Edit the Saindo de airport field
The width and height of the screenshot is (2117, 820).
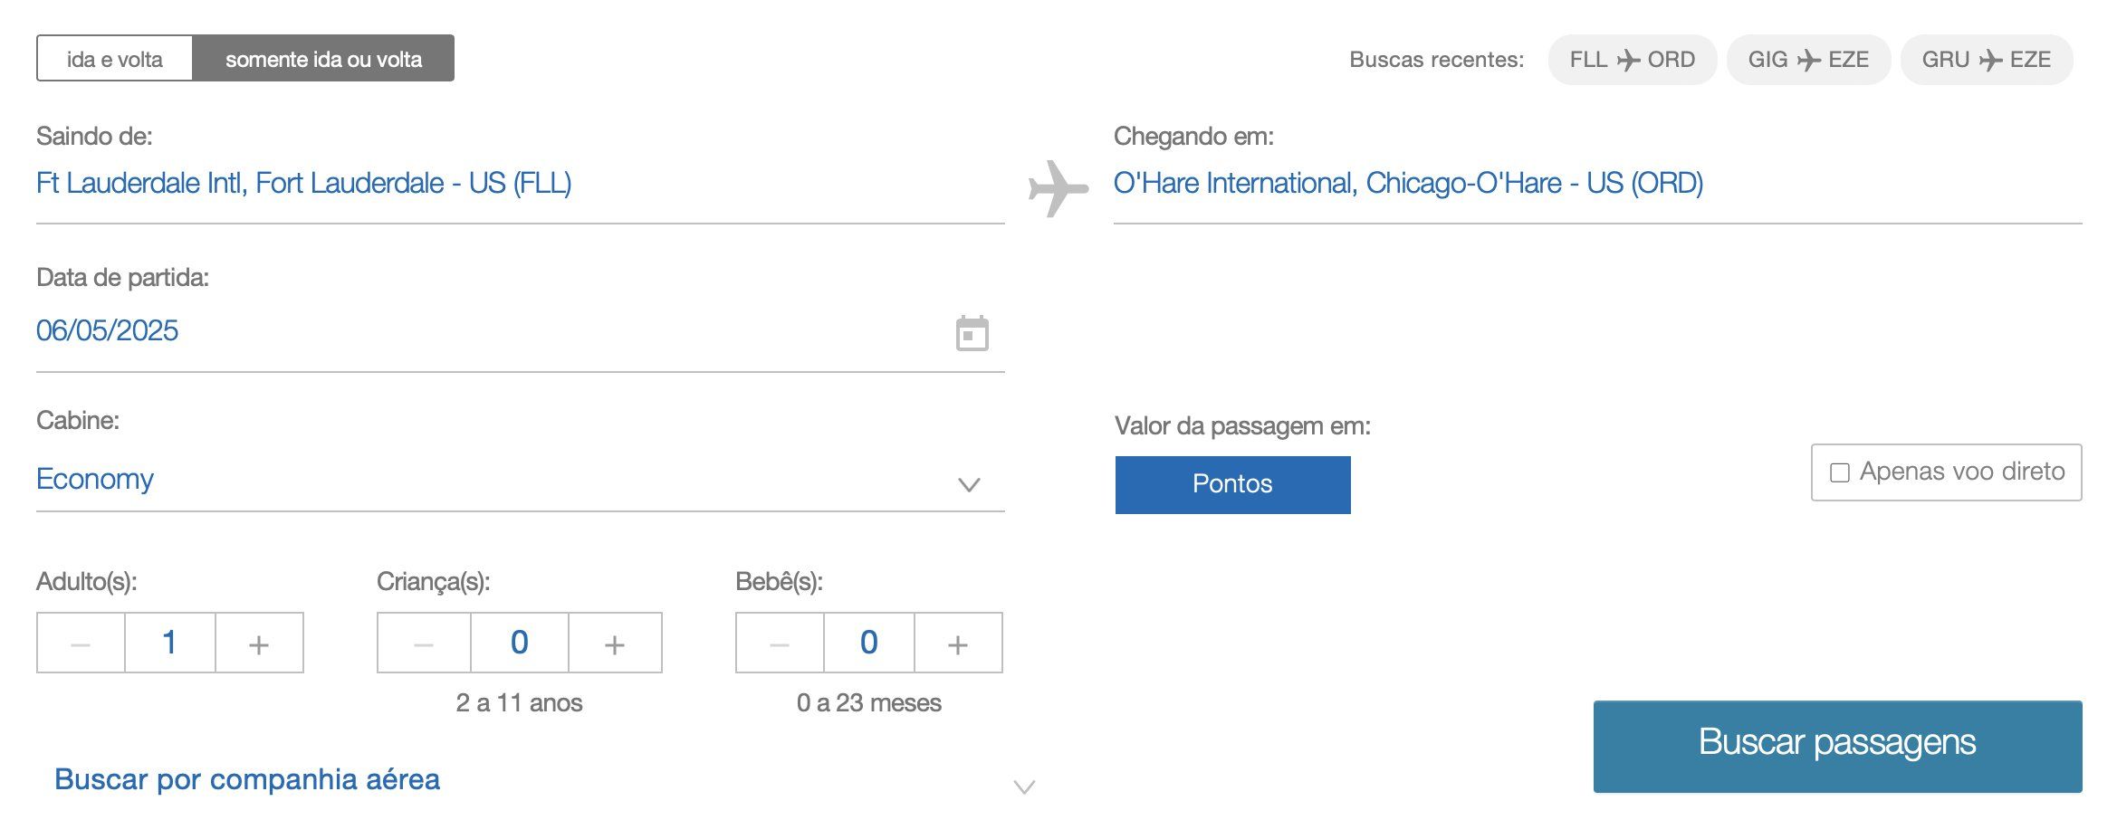pos(521,184)
